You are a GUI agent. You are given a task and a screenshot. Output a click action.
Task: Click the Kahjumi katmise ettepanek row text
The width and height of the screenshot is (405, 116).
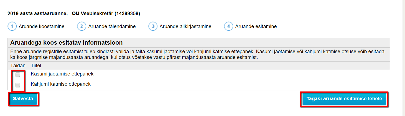point(61,84)
